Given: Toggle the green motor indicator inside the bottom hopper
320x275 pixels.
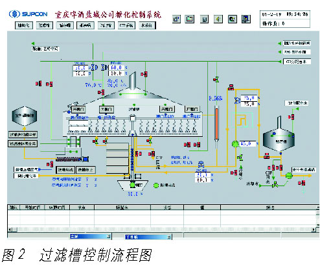Looking at the screenshot, I should pos(132,185).
